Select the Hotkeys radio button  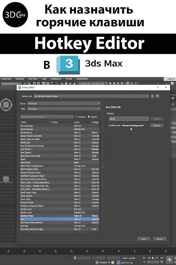tap(77, 117)
